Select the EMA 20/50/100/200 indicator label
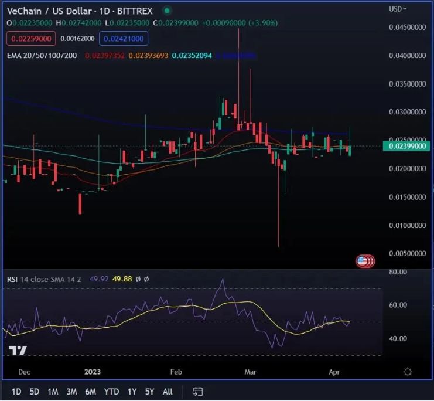Image resolution: width=434 pixels, height=401 pixels. coord(42,56)
